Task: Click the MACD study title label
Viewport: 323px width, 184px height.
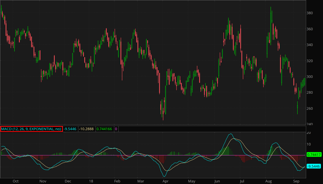Action: pos(32,129)
